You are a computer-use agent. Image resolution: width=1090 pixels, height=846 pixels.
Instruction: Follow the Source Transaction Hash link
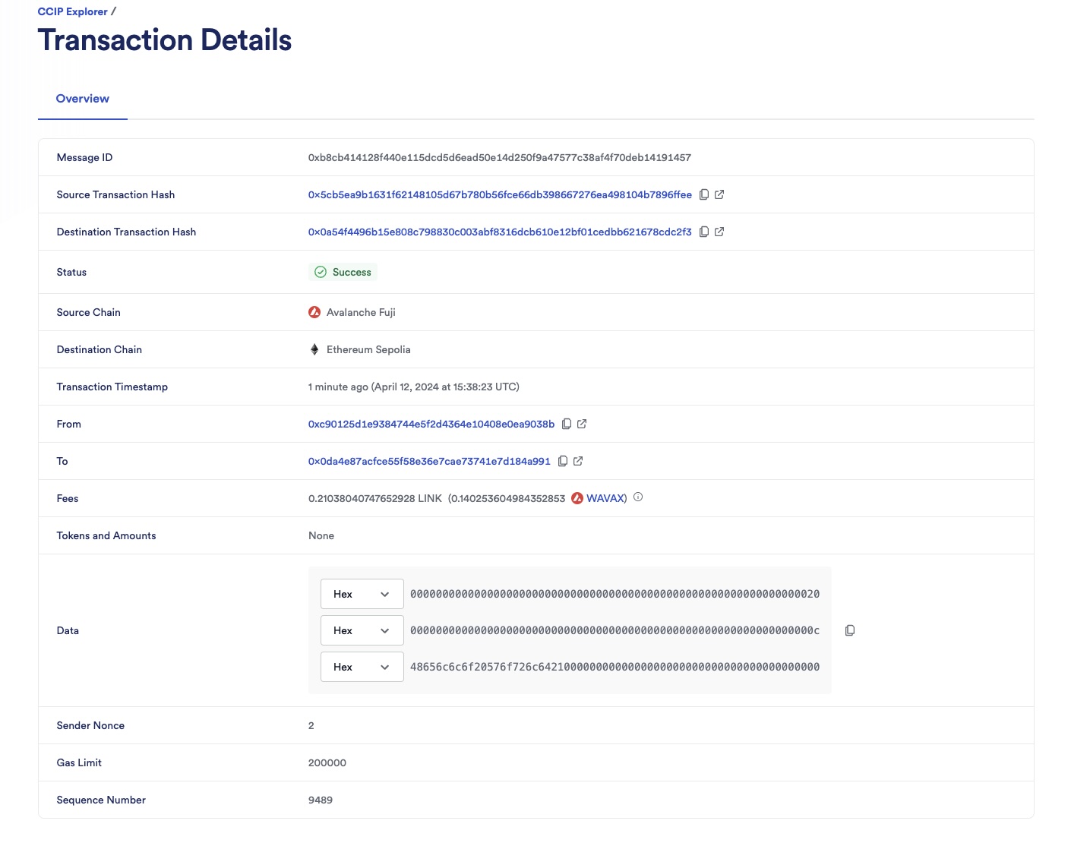click(499, 194)
